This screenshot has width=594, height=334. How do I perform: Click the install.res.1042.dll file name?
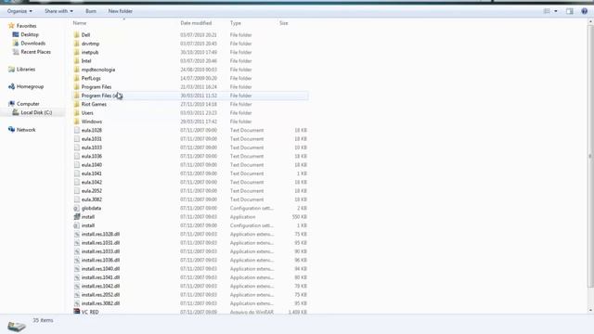tap(100, 287)
